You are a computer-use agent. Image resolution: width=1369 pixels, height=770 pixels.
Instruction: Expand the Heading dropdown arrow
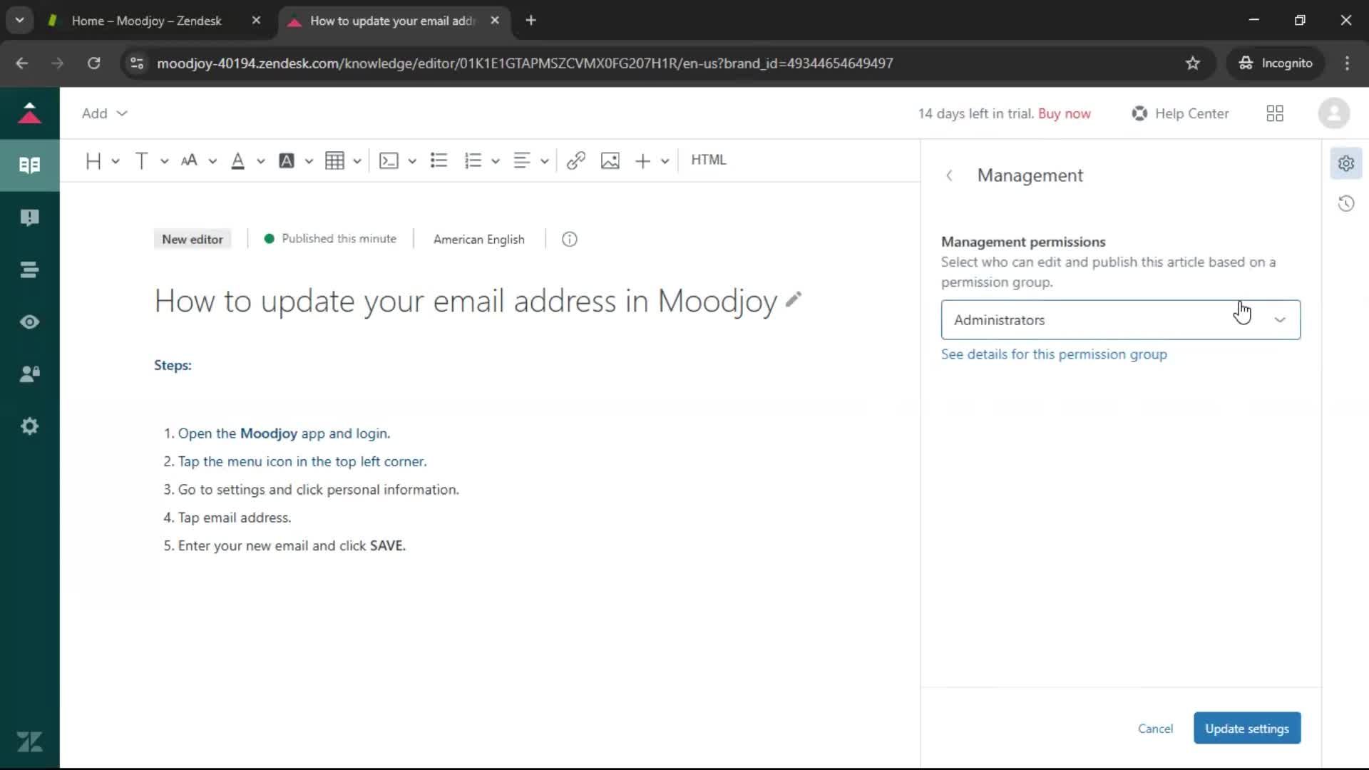pos(116,161)
